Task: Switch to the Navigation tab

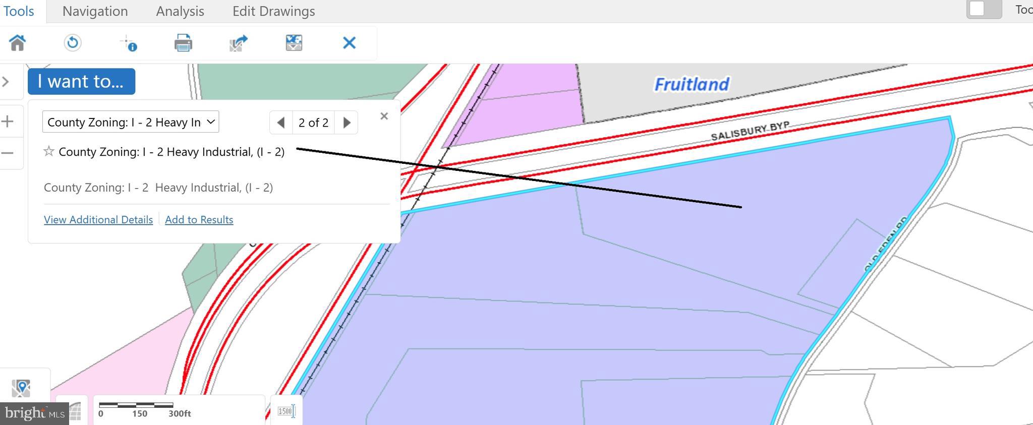Action: (95, 11)
